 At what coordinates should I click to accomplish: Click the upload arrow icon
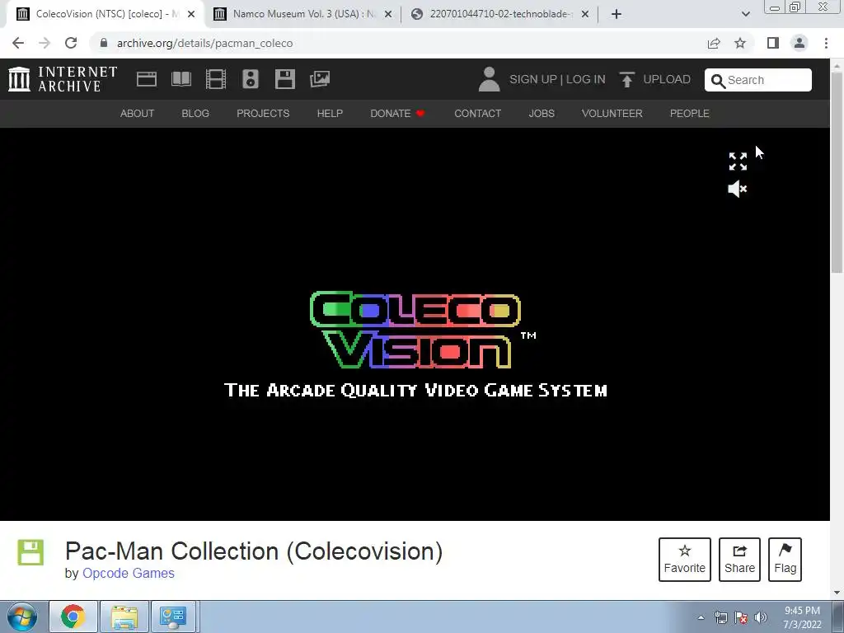point(626,80)
